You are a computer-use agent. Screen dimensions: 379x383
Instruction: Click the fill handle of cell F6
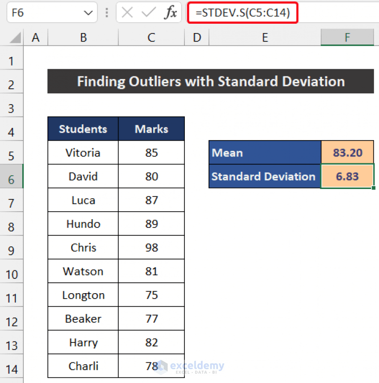coord(374,188)
